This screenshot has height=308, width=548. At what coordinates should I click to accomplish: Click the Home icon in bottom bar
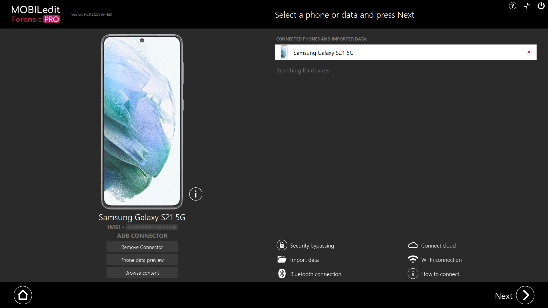(23, 295)
